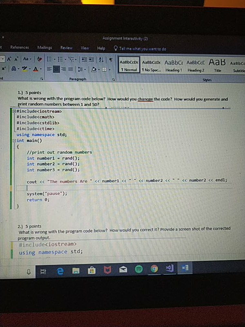Apply yellow text highlight color
245x327 pixels.
25,69
